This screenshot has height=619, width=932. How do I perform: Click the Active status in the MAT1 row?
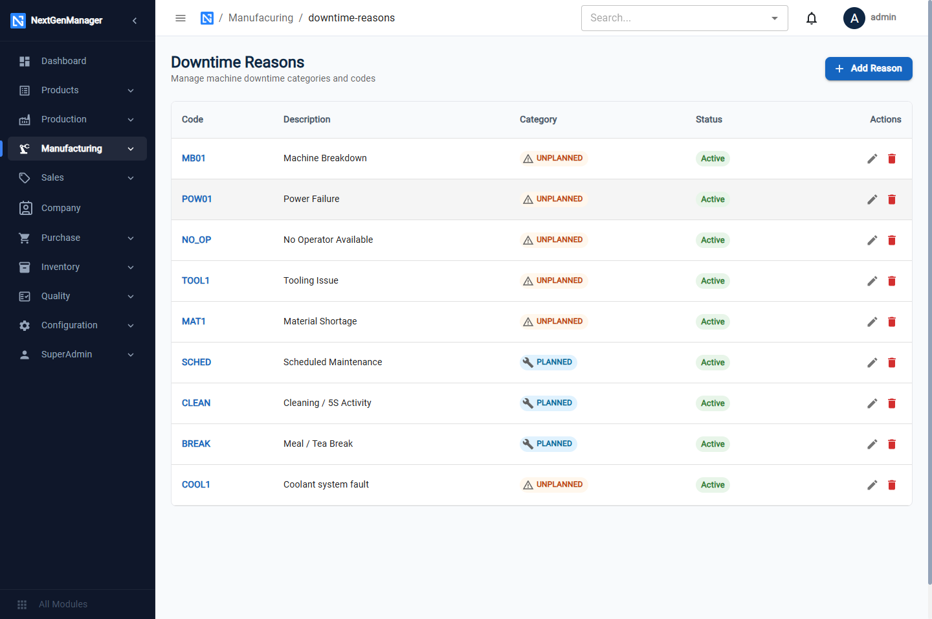(x=713, y=322)
